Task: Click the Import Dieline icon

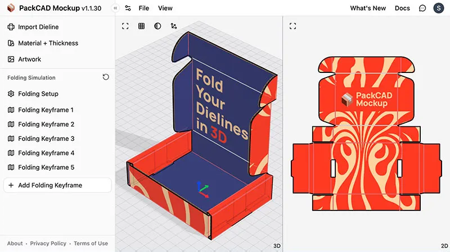Action: [x=11, y=27]
